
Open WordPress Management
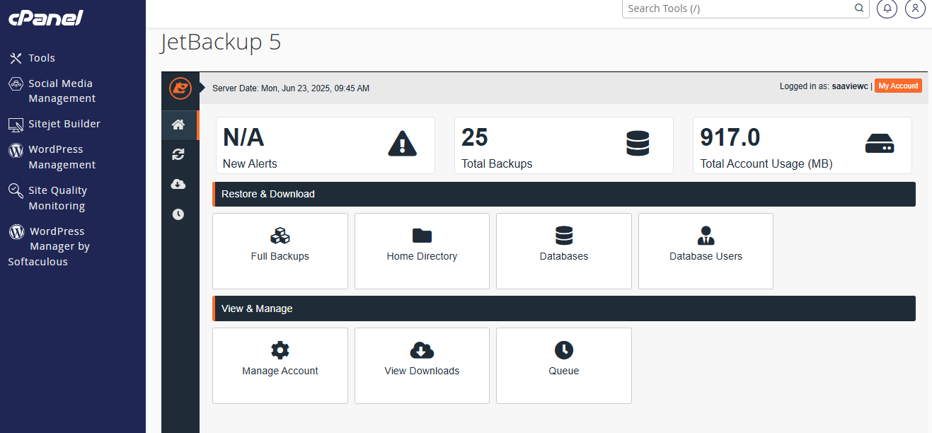pos(62,157)
